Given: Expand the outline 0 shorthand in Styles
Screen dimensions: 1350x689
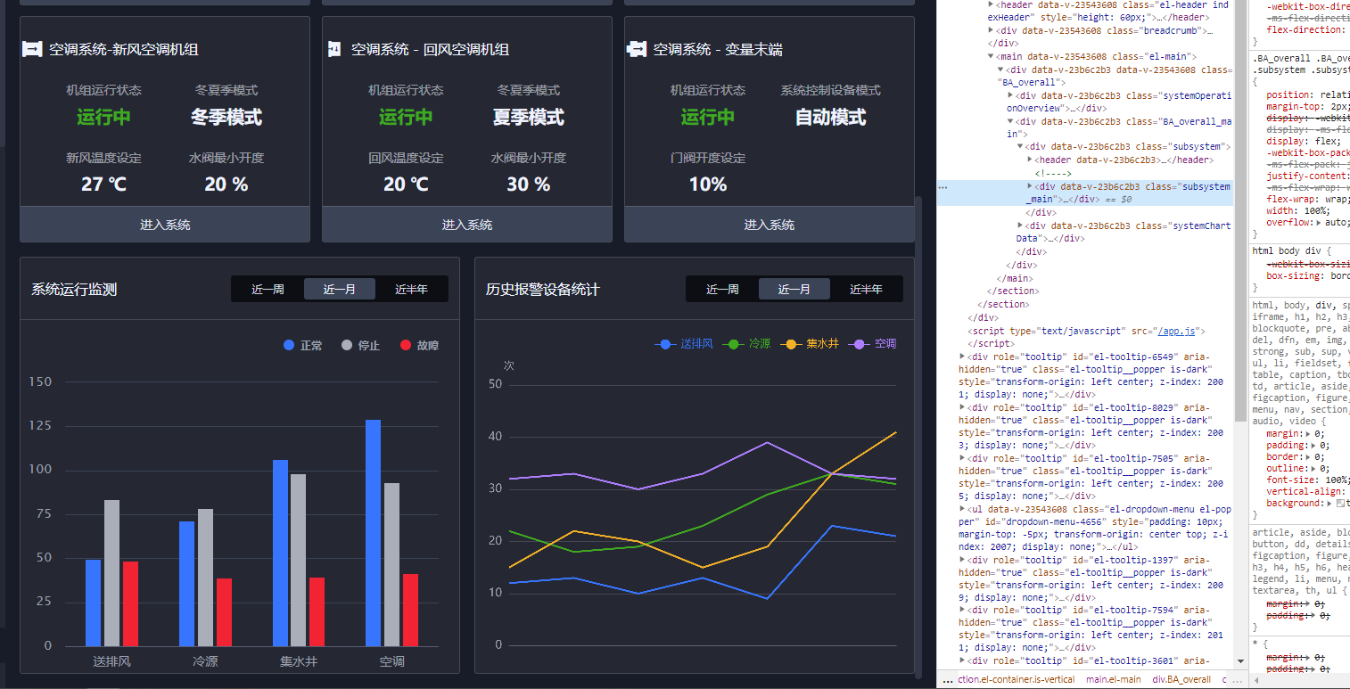Looking at the screenshot, I should pyautogui.click(x=1313, y=468).
